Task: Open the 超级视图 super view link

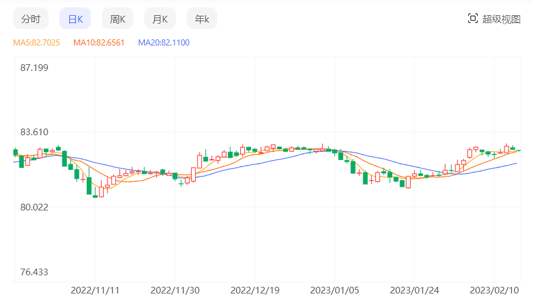Action: pyautogui.click(x=501, y=19)
